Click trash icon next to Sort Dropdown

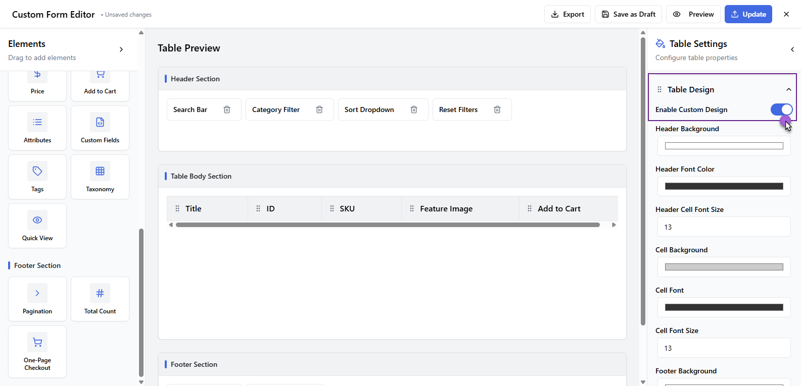point(414,109)
